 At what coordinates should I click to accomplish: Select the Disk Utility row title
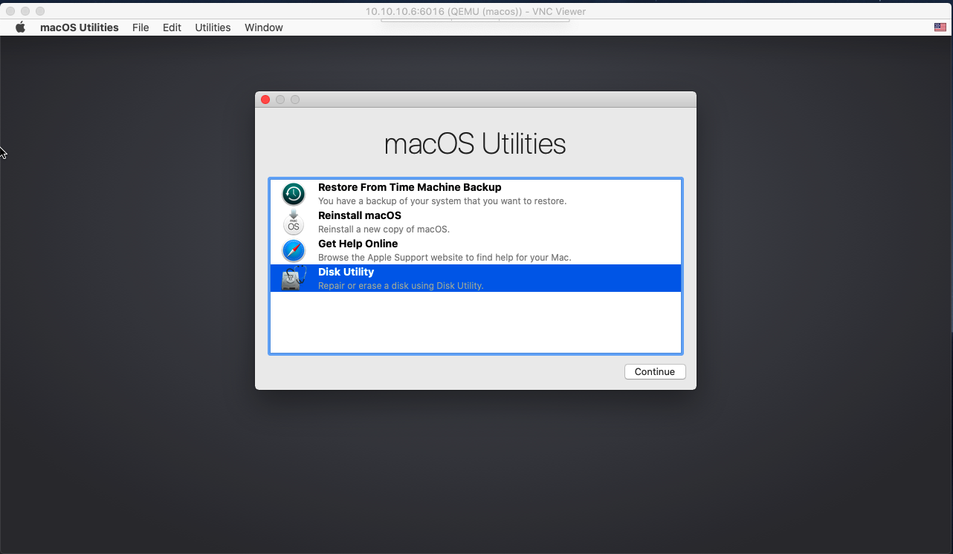click(x=346, y=272)
